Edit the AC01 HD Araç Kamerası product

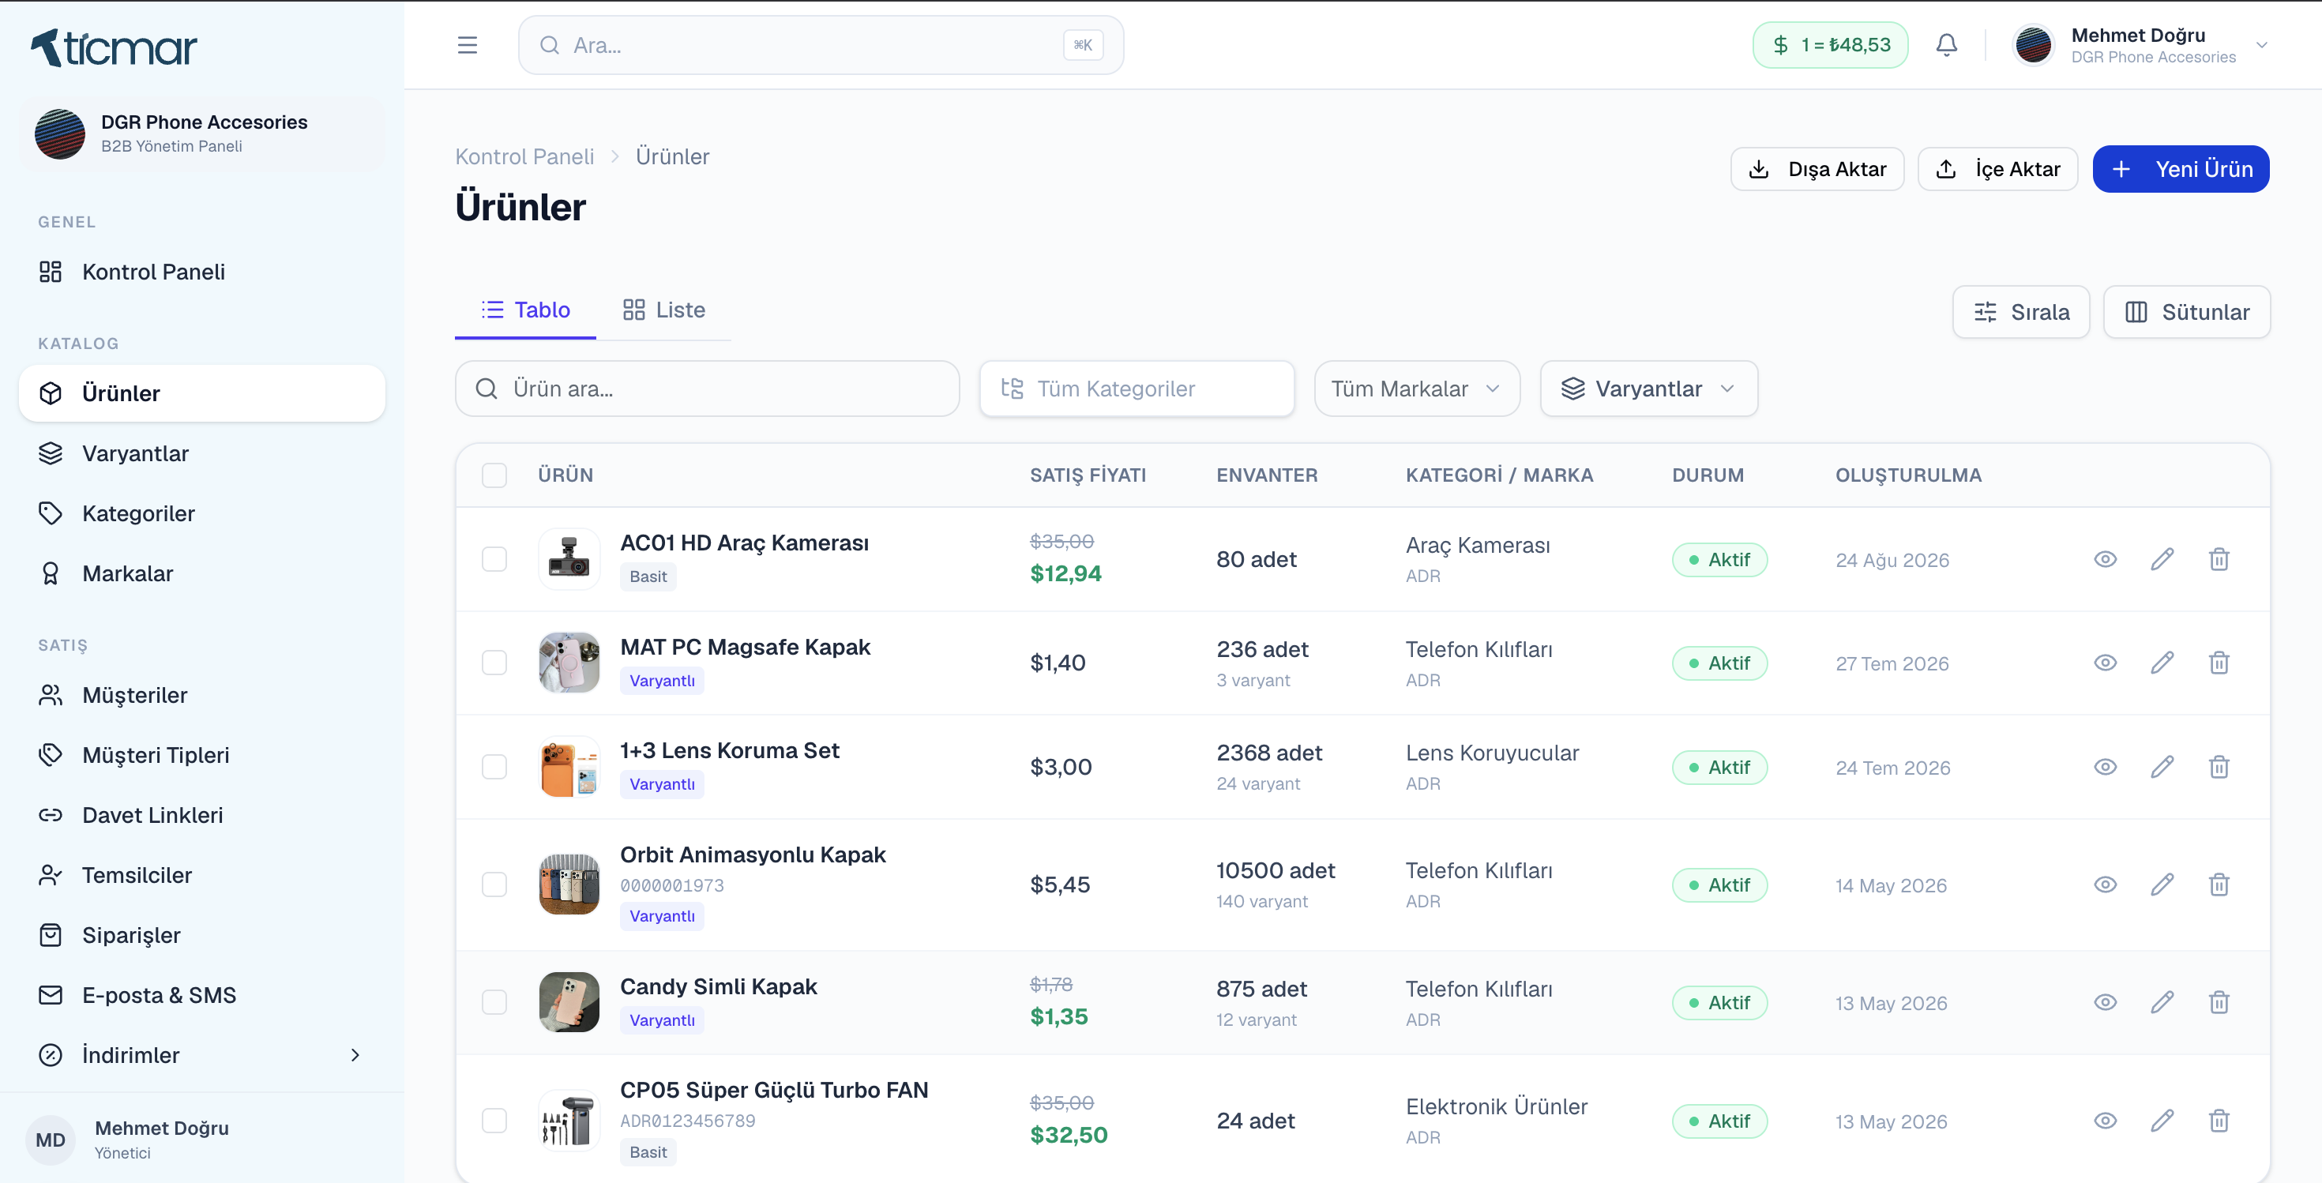(x=2162, y=559)
